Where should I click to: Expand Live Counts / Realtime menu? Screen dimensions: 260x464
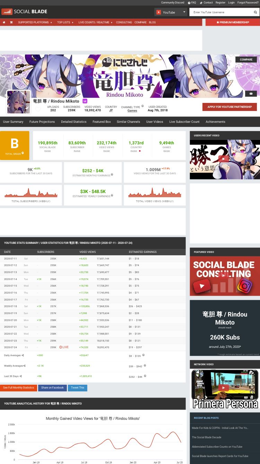(x=95, y=22)
